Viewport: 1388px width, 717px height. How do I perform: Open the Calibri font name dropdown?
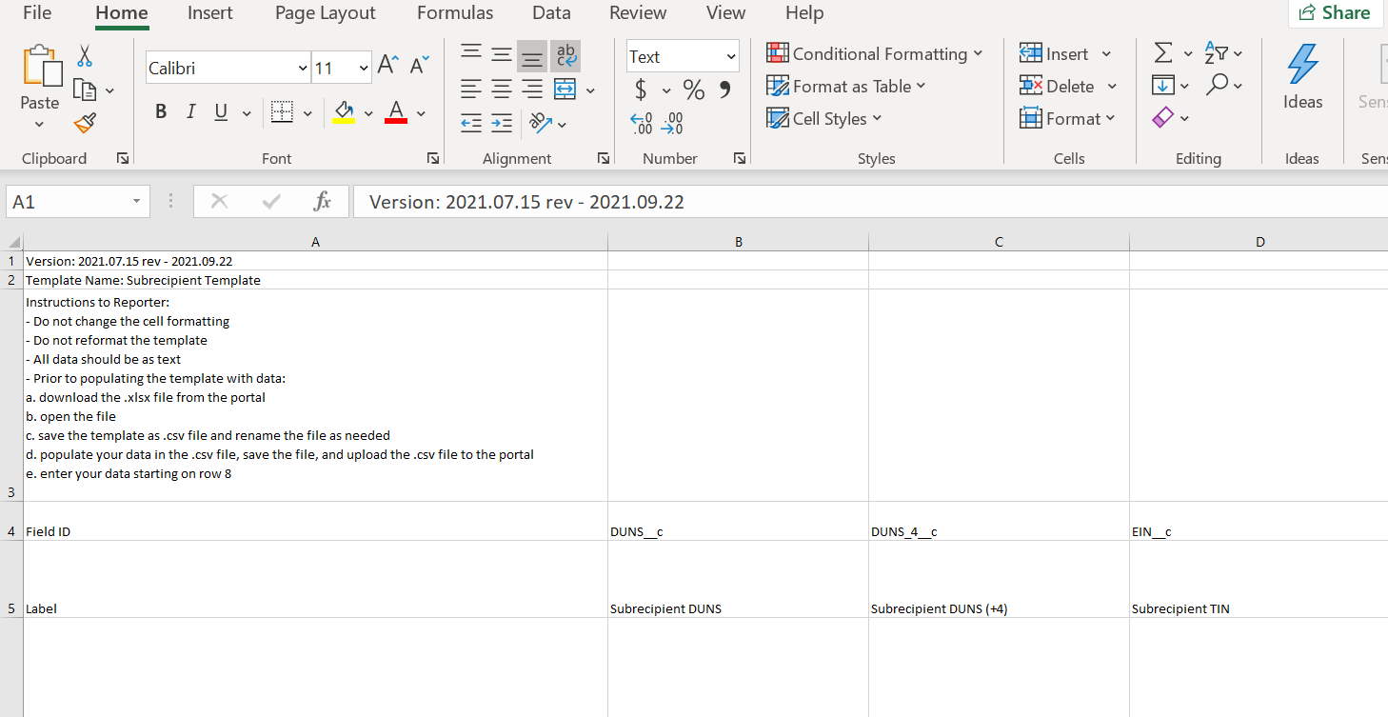(303, 68)
